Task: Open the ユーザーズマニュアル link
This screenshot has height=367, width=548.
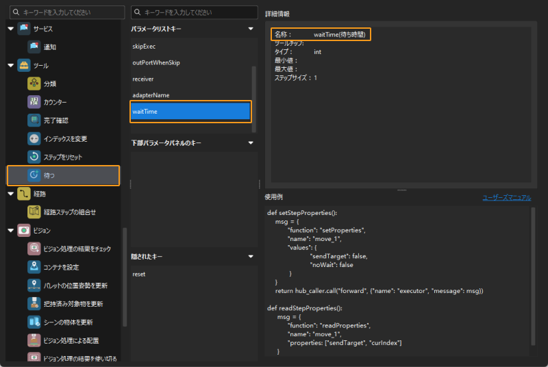Action: coord(506,197)
